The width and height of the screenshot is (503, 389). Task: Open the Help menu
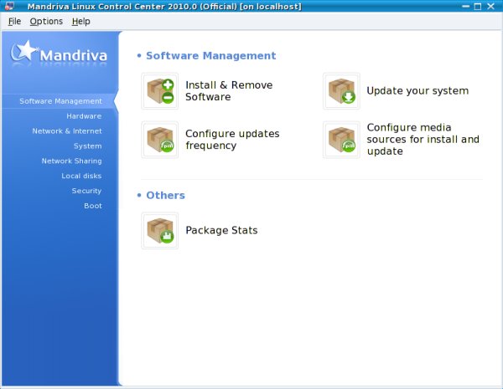coord(80,22)
